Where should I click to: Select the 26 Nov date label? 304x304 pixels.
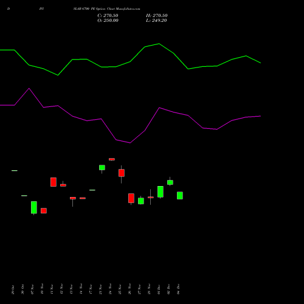130,289
